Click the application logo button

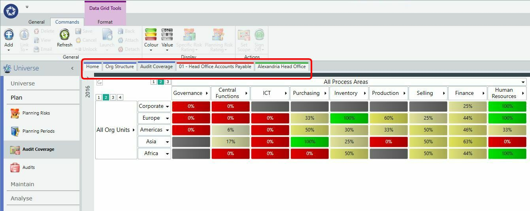click(x=11, y=11)
